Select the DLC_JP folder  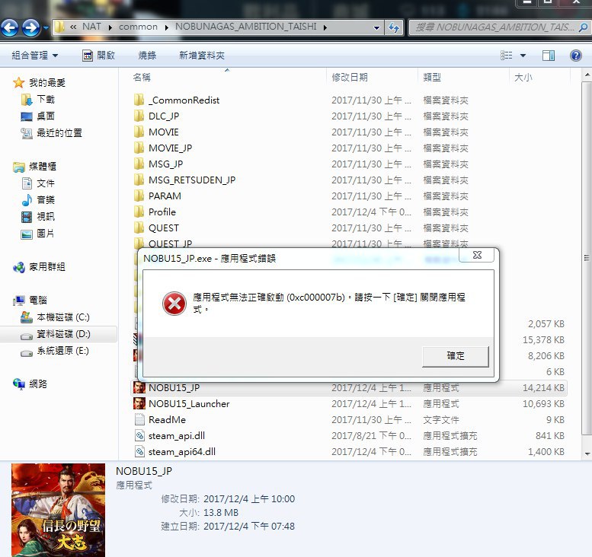point(164,116)
